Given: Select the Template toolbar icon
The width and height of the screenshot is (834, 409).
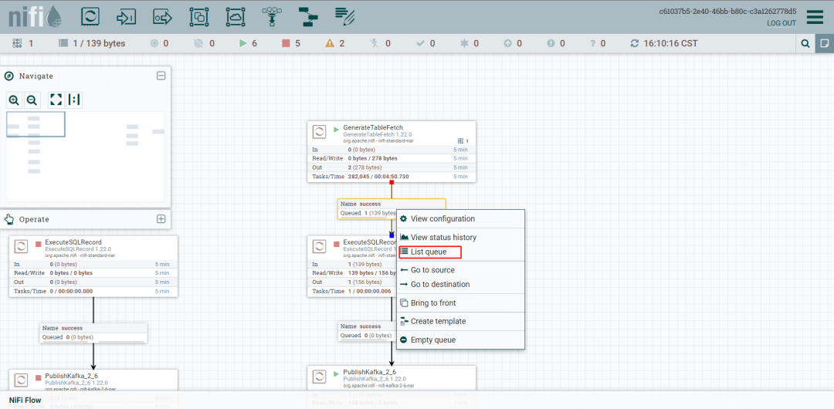Looking at the screenshot, I should click(x=307, y=17).
